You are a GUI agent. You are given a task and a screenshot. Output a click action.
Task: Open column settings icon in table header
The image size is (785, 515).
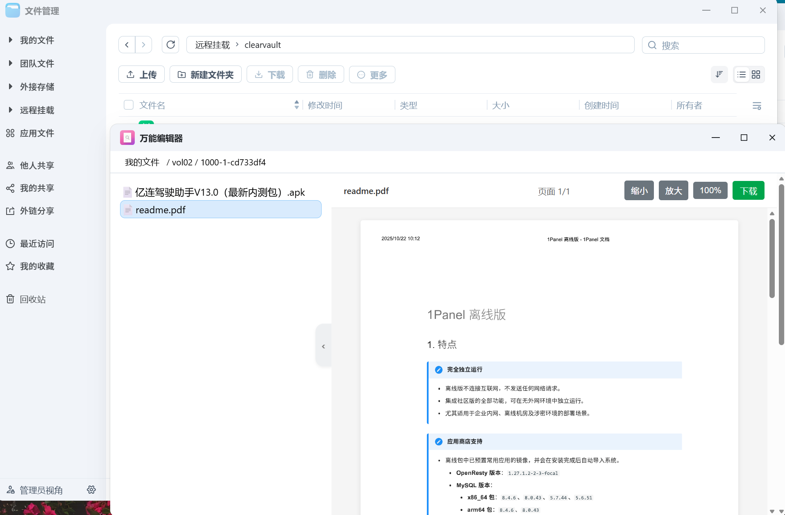(x=757, y=106)
